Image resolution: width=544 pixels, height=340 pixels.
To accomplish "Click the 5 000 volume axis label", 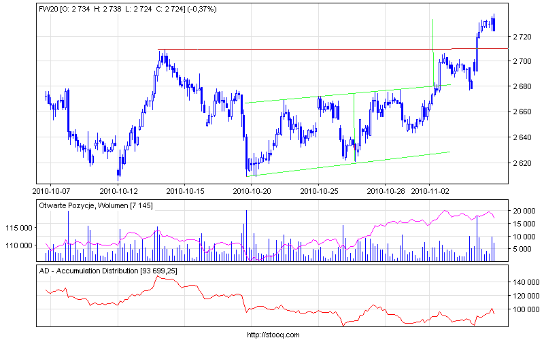I will tap(522, 249).
